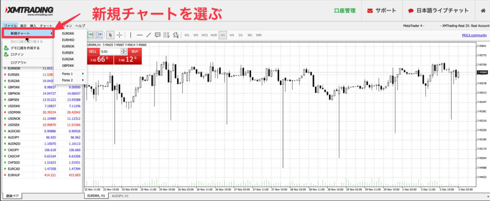Select the crosshair tool
Image resolution: width=490 pixels, height=201 pixels.
[x=119, y=35]
